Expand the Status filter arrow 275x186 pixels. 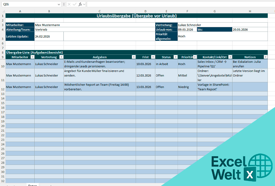[175, 57]
